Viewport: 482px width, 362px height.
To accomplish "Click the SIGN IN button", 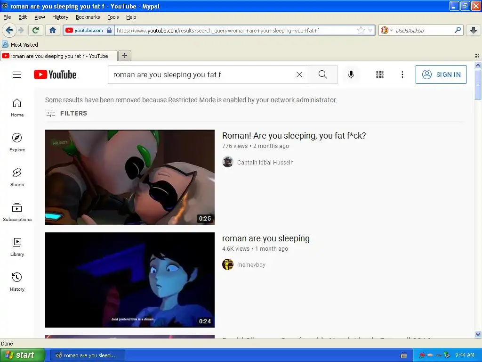I will coord(441,74).
